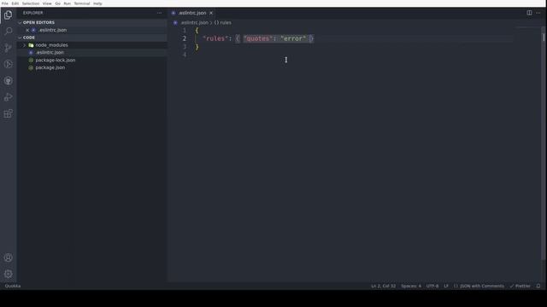Change indentation via Spaces: 4

[411, 286]
